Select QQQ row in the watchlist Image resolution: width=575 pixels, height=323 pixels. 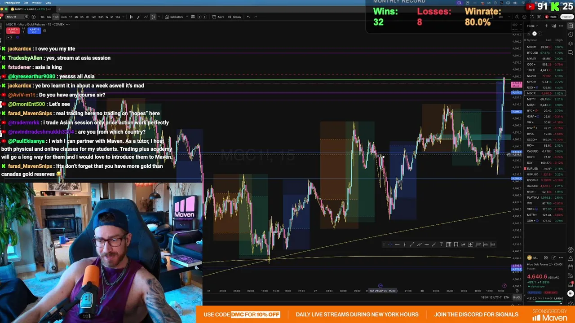click(x=545, y=64)
